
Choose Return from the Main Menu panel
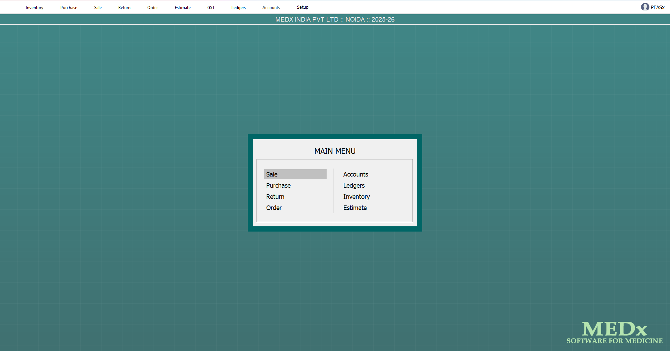click(275, 197)
